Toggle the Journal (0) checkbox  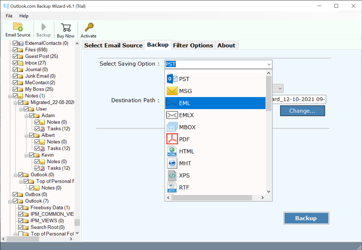point(15,70)
